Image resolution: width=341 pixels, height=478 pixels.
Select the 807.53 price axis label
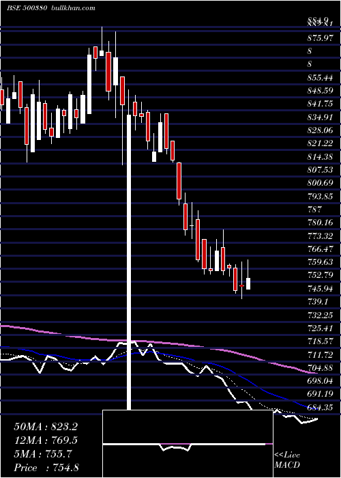click(x=320, y=170)
